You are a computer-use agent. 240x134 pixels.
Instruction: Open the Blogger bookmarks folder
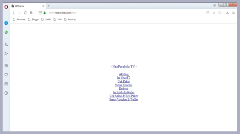click(33, 19)
